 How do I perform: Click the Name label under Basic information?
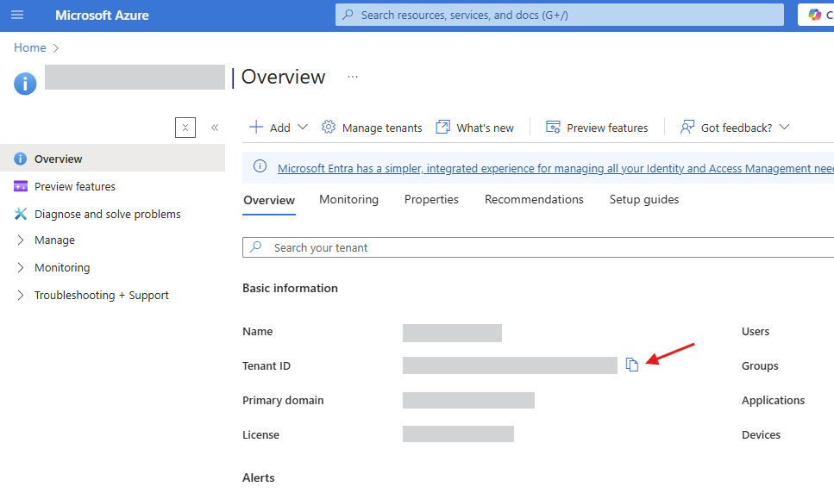click(257, 332)
